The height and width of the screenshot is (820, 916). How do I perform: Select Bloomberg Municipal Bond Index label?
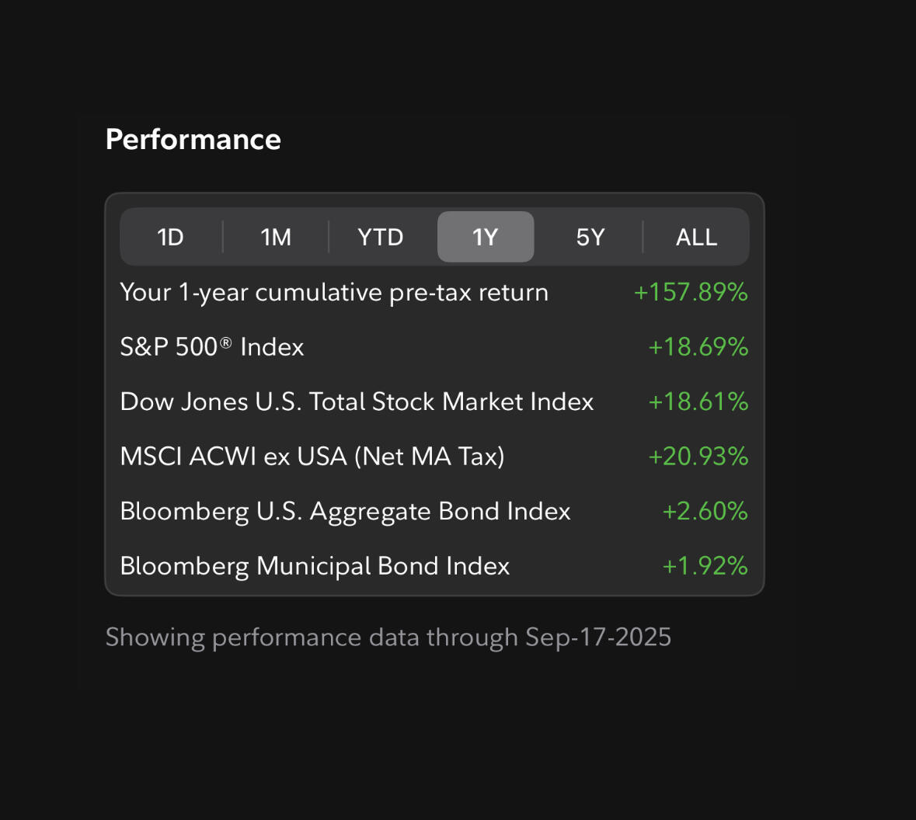click(315, 566)
